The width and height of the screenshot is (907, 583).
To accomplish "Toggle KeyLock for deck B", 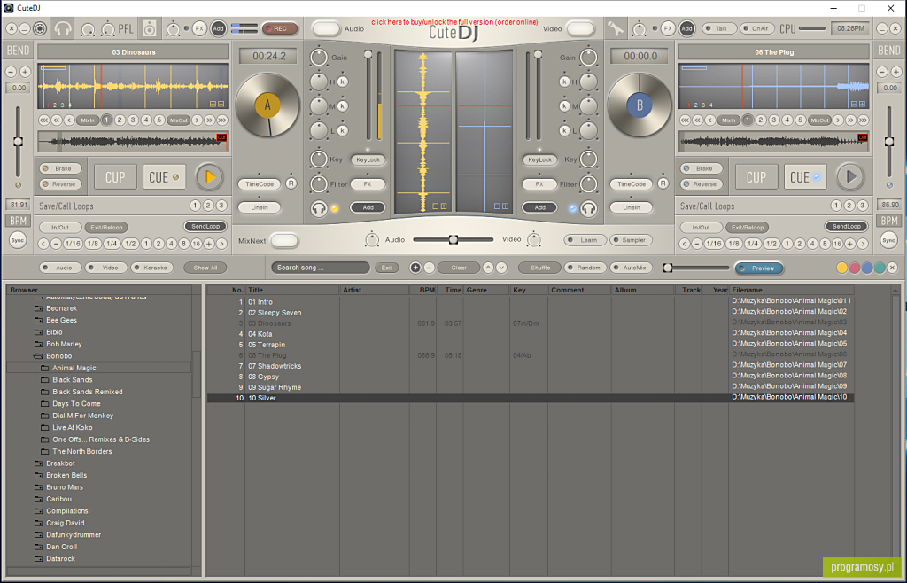I will click(x=539, y=159).
